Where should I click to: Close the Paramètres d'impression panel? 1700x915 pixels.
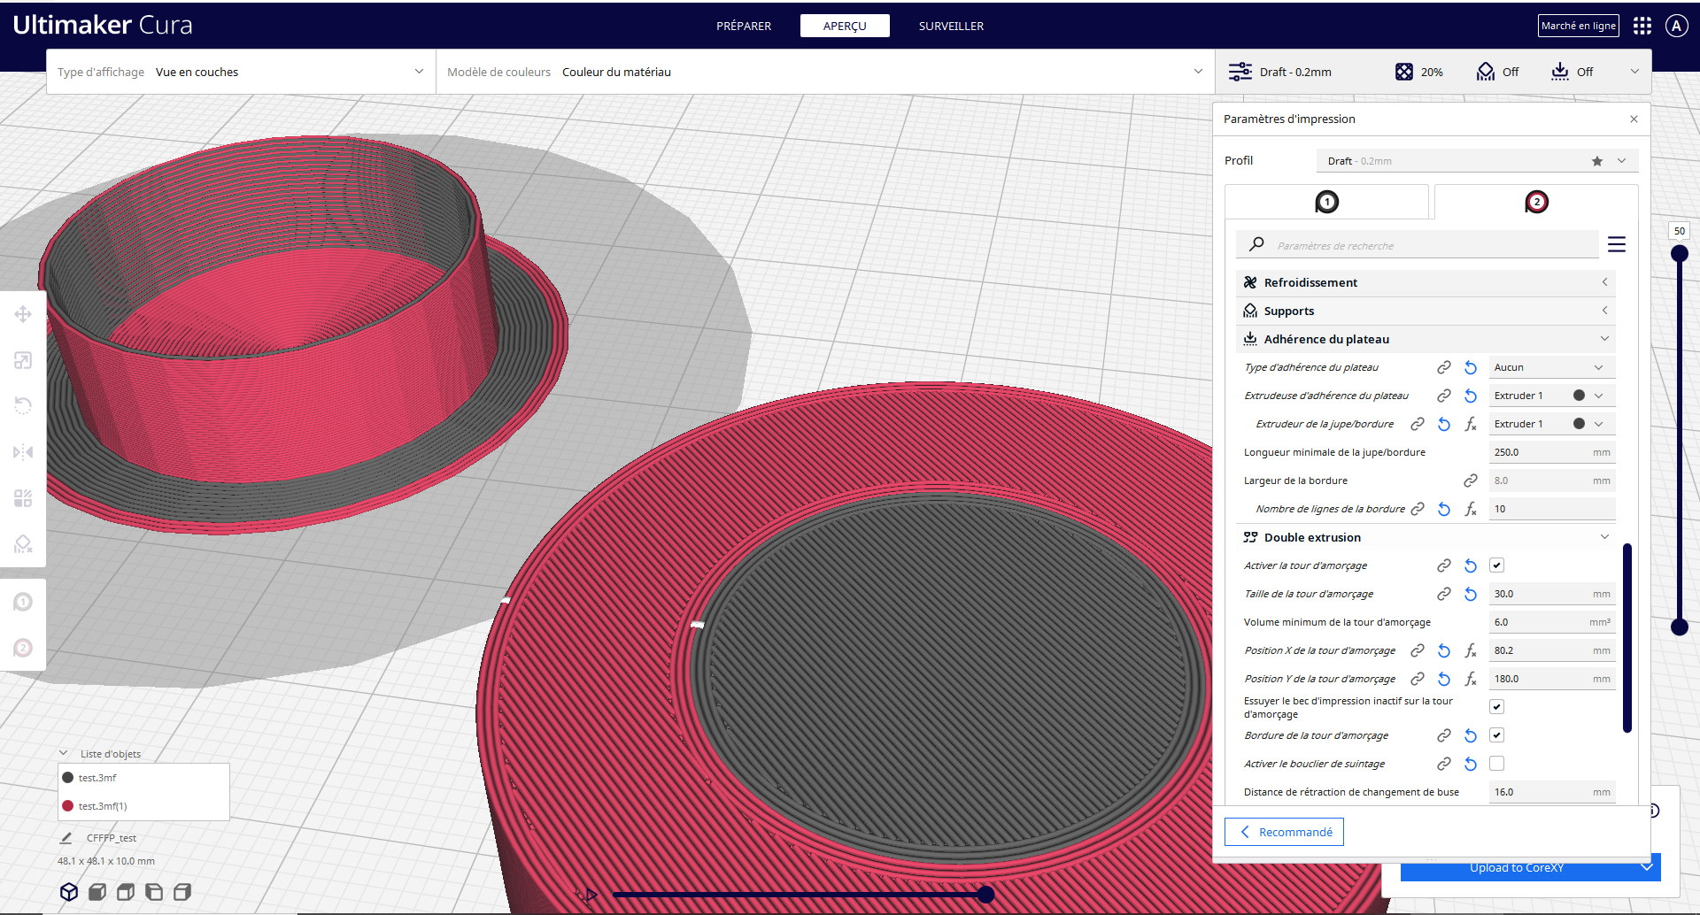(x=1634, y=119)
